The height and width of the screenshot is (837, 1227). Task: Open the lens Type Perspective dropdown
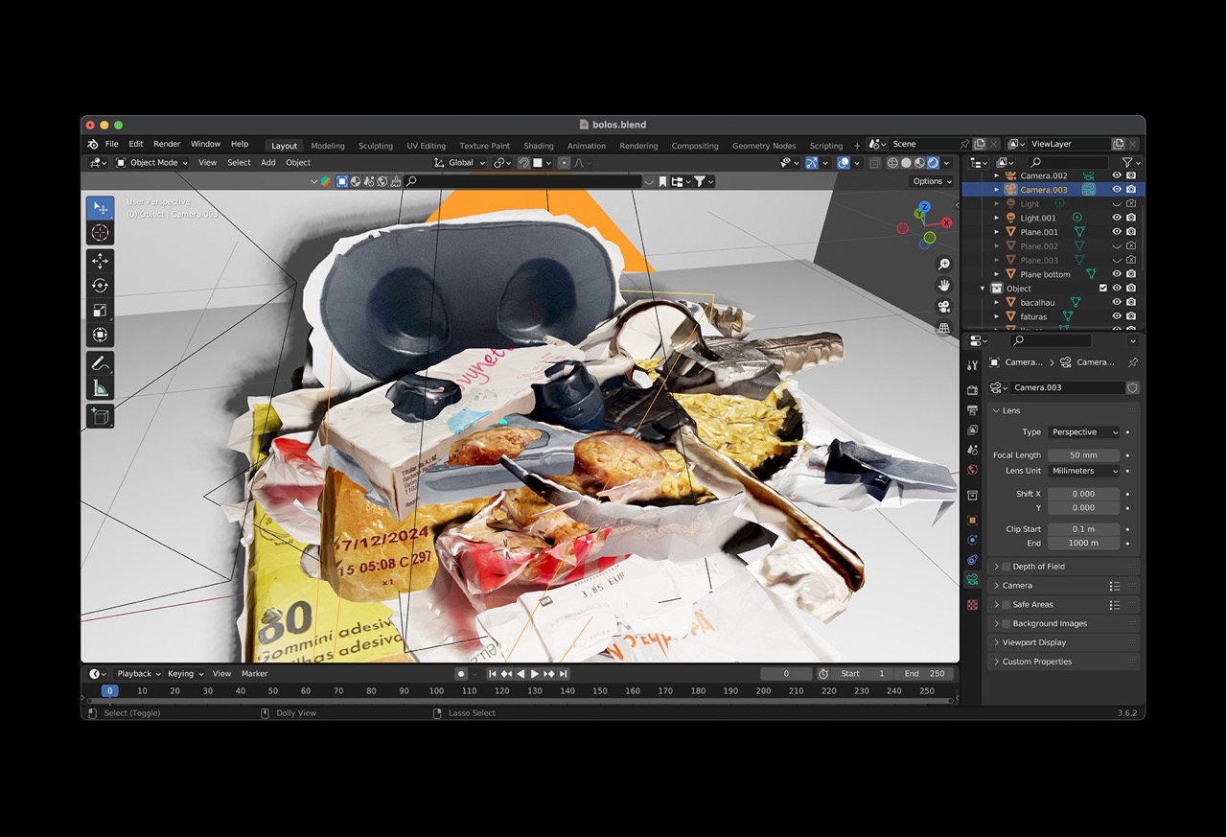[1083, 432]
